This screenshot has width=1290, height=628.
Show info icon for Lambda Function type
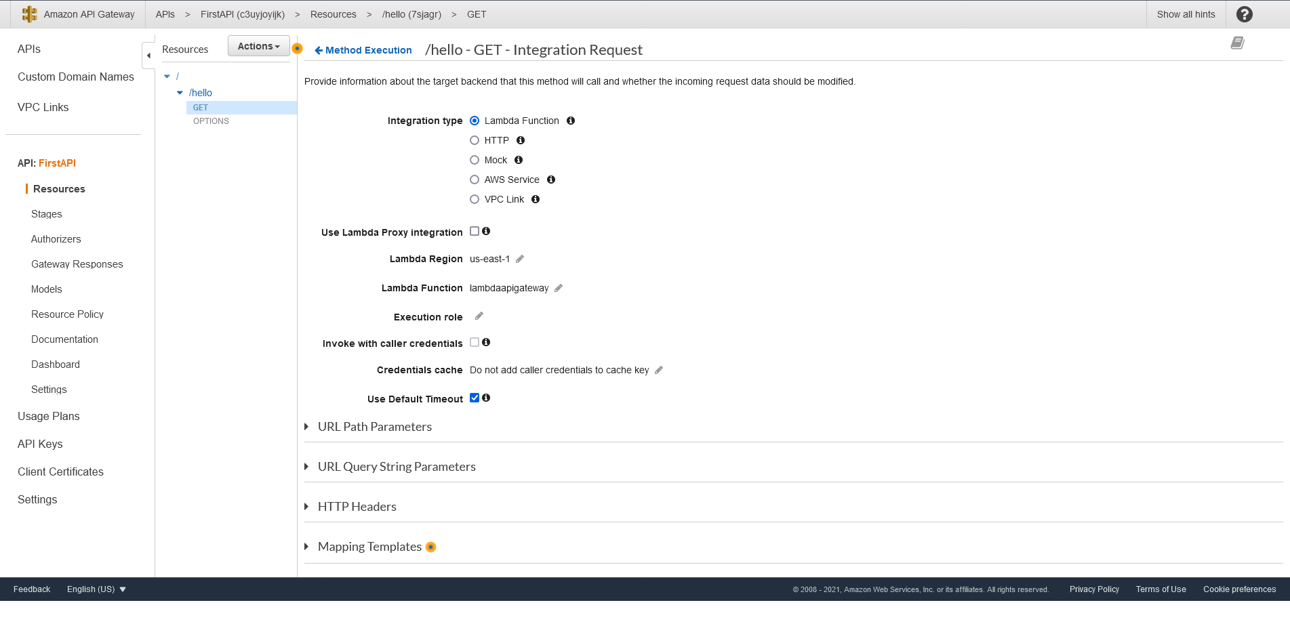[571, 121]
